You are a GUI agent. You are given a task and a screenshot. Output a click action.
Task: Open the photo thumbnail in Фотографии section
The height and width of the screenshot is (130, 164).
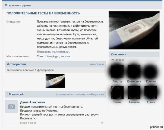pyautogui.click(x=55, y=81)
